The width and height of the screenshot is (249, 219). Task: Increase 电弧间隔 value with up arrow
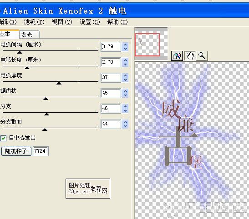(125, 45)
